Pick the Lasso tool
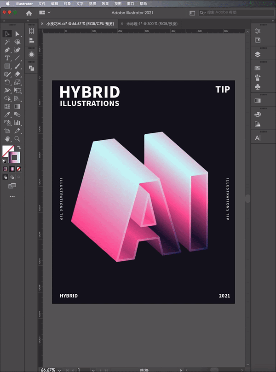 (17, 42)
